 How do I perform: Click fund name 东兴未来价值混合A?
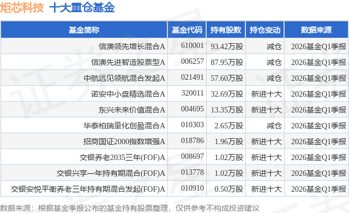point(132,110)
